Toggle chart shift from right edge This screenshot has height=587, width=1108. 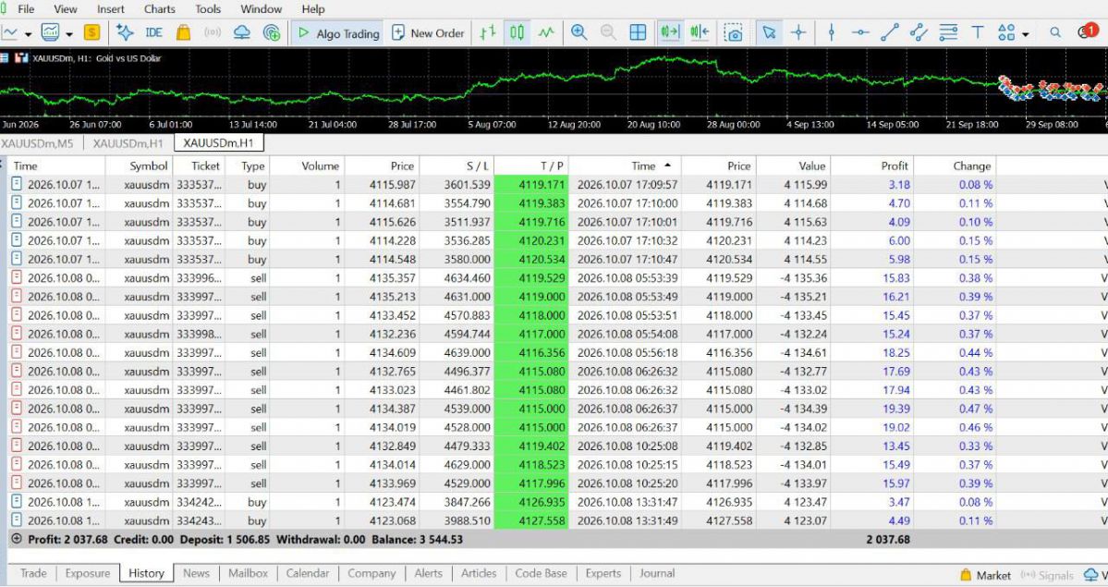(700, 32)
